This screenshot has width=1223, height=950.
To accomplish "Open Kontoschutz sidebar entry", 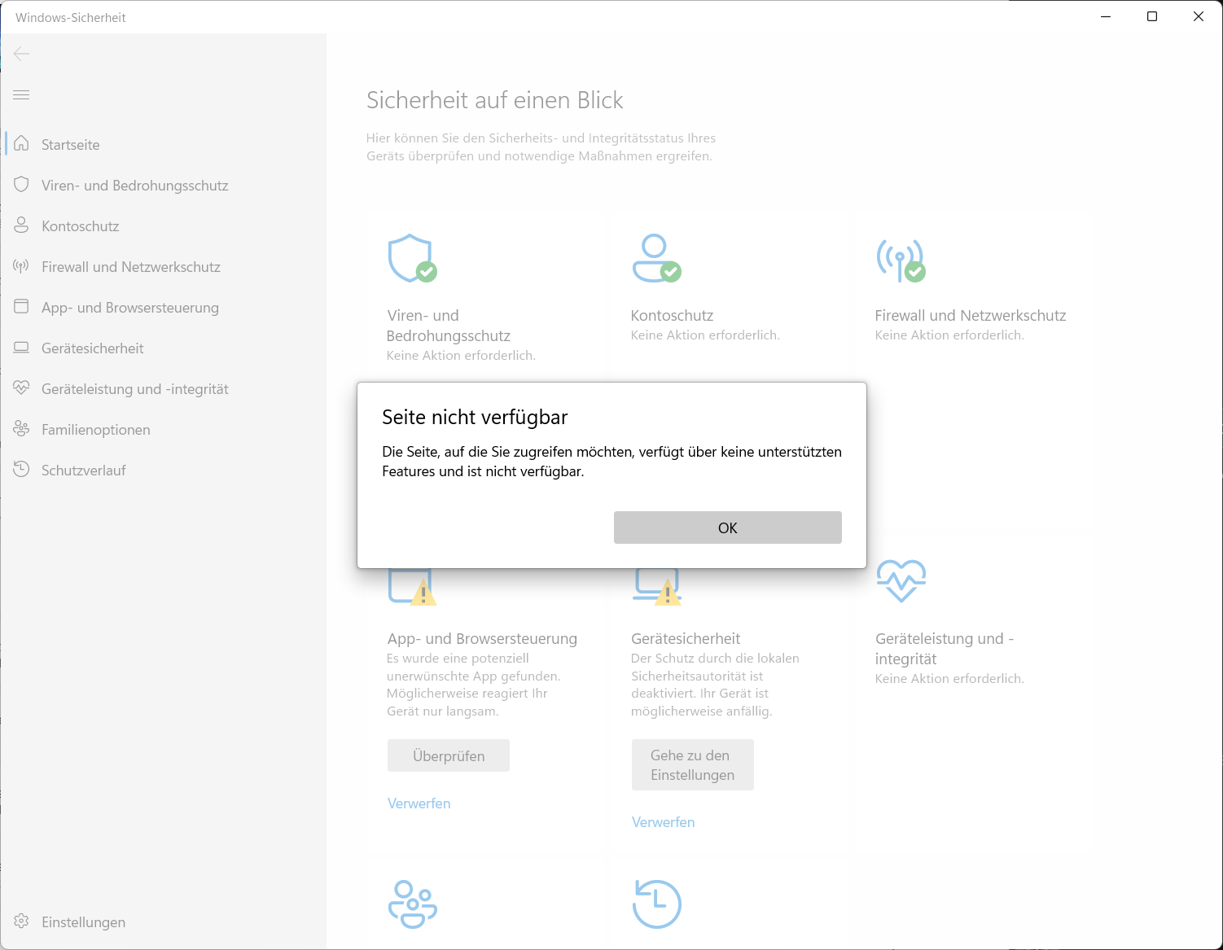I will point(163,225).
